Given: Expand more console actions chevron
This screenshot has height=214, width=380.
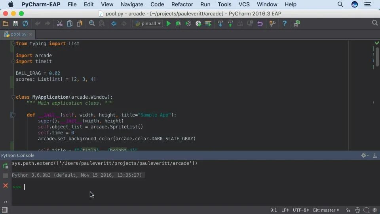Looking at the screenshot, I should 5,202.
